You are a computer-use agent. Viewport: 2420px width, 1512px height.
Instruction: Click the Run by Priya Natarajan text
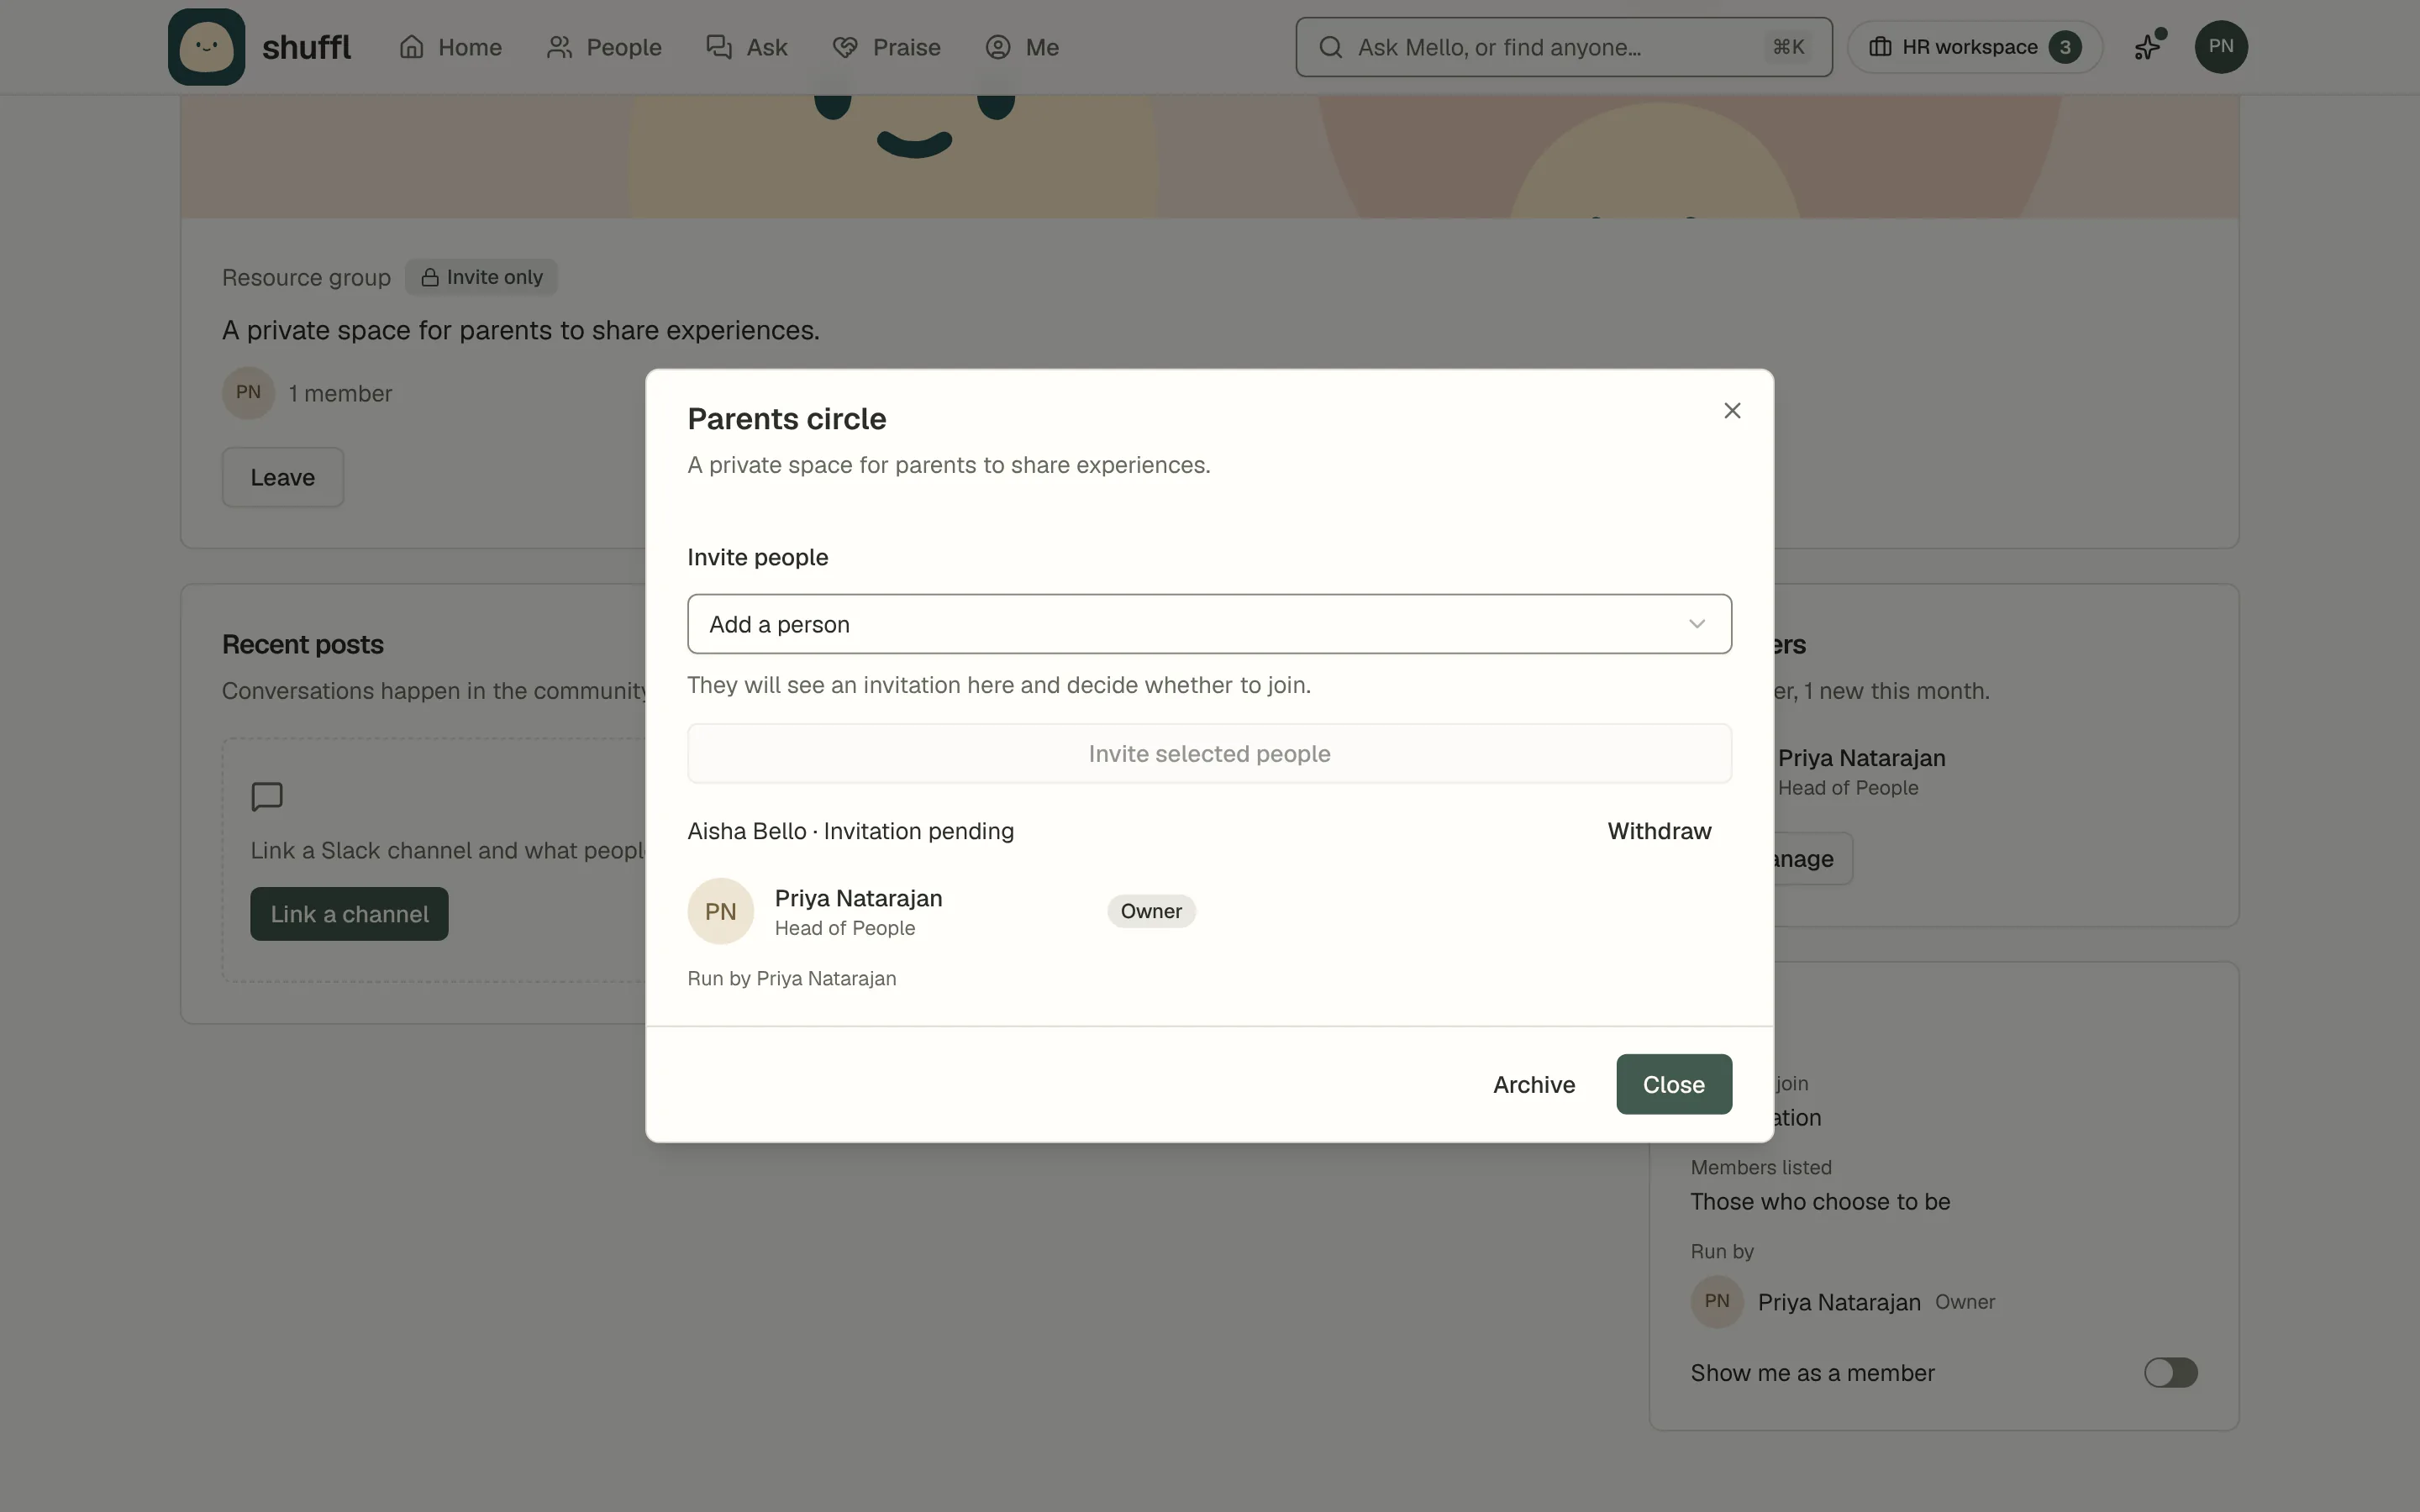point(791,979)
